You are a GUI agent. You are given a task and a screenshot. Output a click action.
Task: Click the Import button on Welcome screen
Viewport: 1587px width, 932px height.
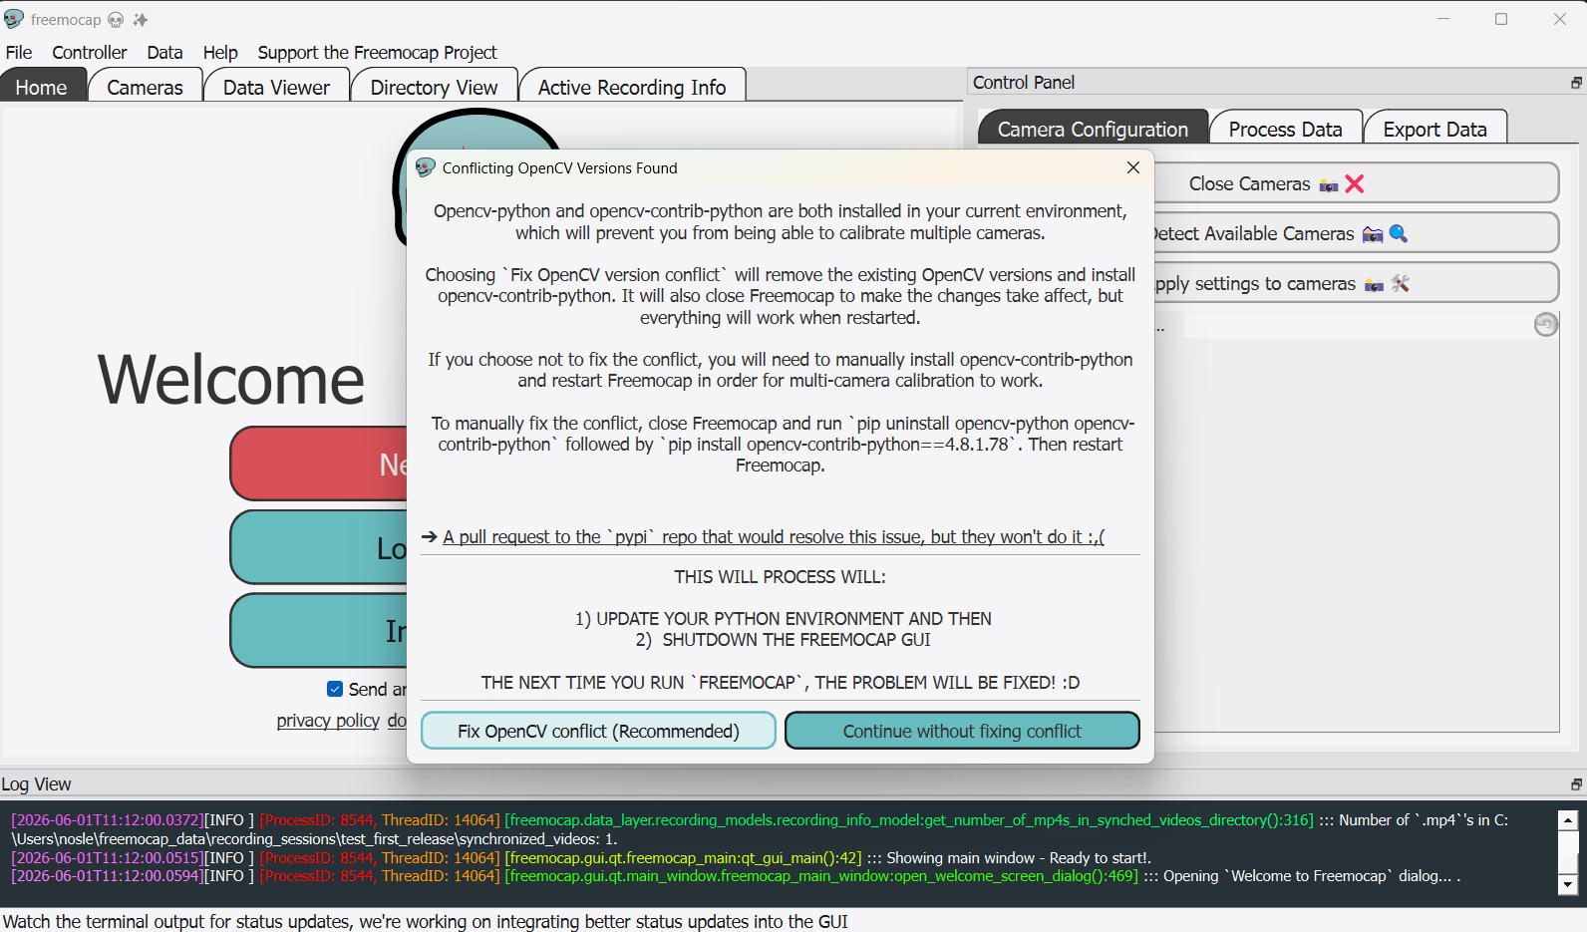[x=319, y=630]
